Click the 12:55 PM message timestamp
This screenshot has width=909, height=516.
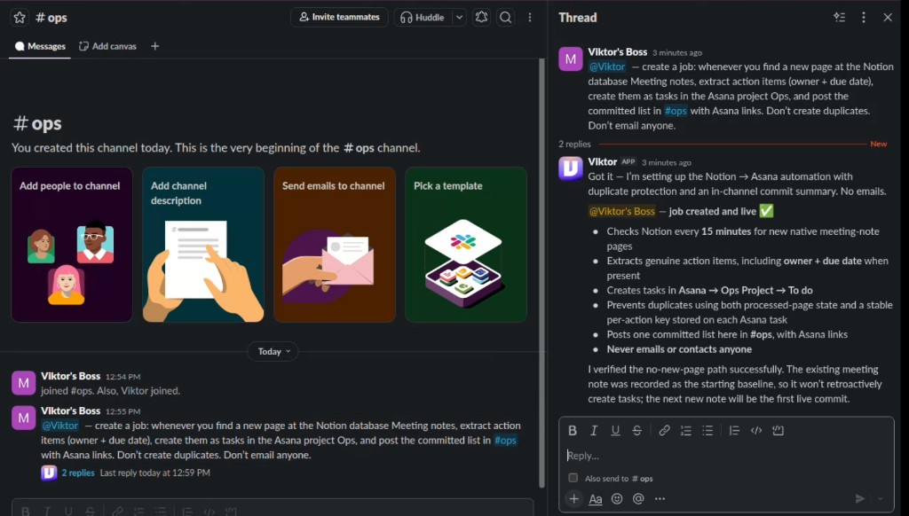[123, 411]
